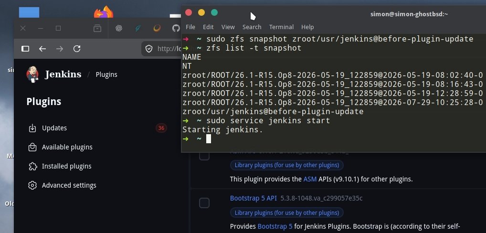Click snapshot line ending 10:25:28-0
The image size is (486, 233).
point(333,102)
